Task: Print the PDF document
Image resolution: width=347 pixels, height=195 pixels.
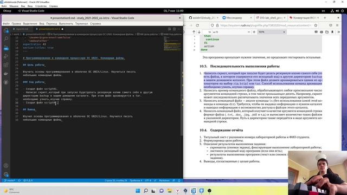Action: (322, 32)
